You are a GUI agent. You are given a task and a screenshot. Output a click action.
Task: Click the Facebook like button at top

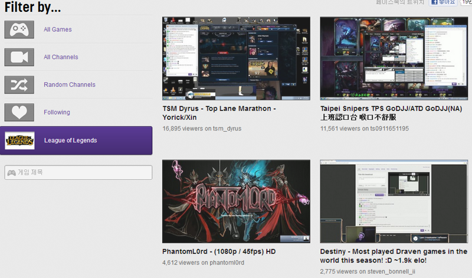point(443,2)
